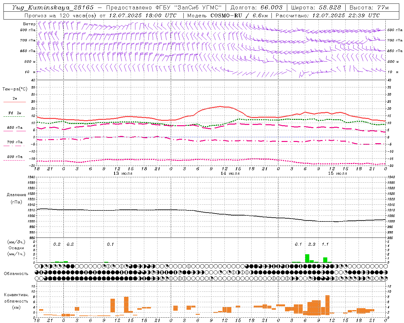Click the 15 июля date label
This screenshot has width=404, height=323.
click(x=337, y=173)
